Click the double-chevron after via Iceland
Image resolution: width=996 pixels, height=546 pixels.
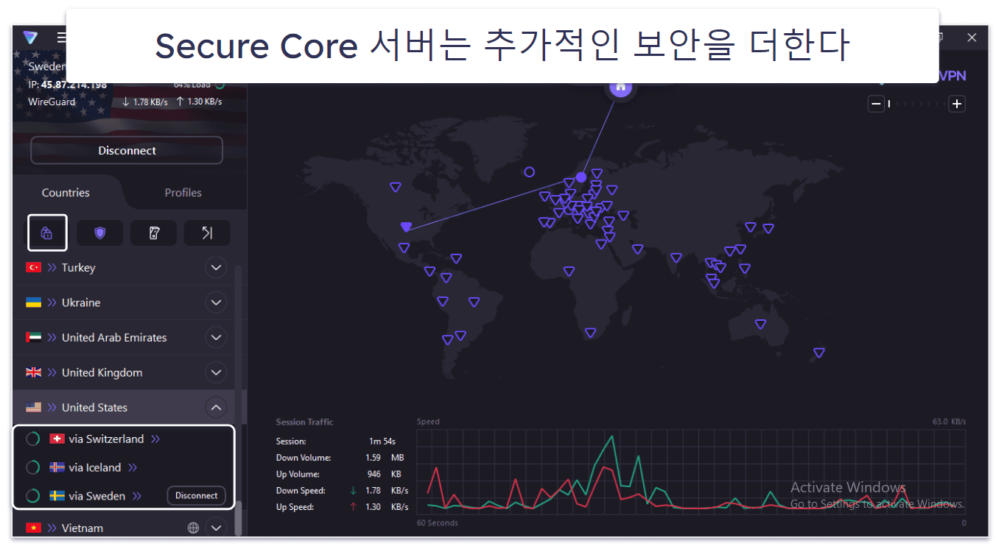(x=133, y=468)
